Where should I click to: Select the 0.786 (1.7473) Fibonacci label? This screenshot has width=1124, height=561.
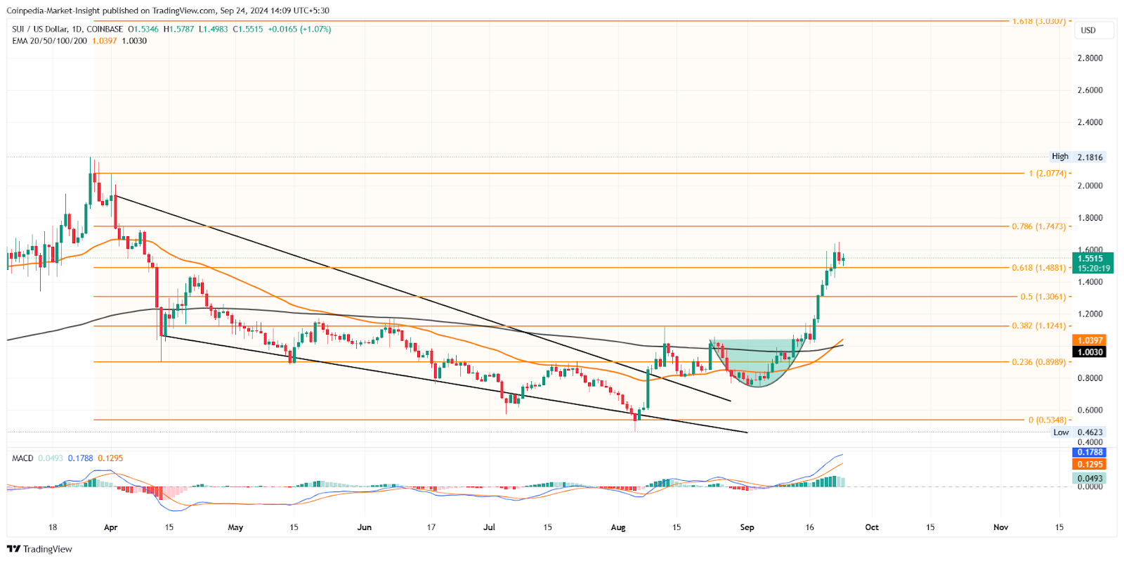pos(1039,226)
